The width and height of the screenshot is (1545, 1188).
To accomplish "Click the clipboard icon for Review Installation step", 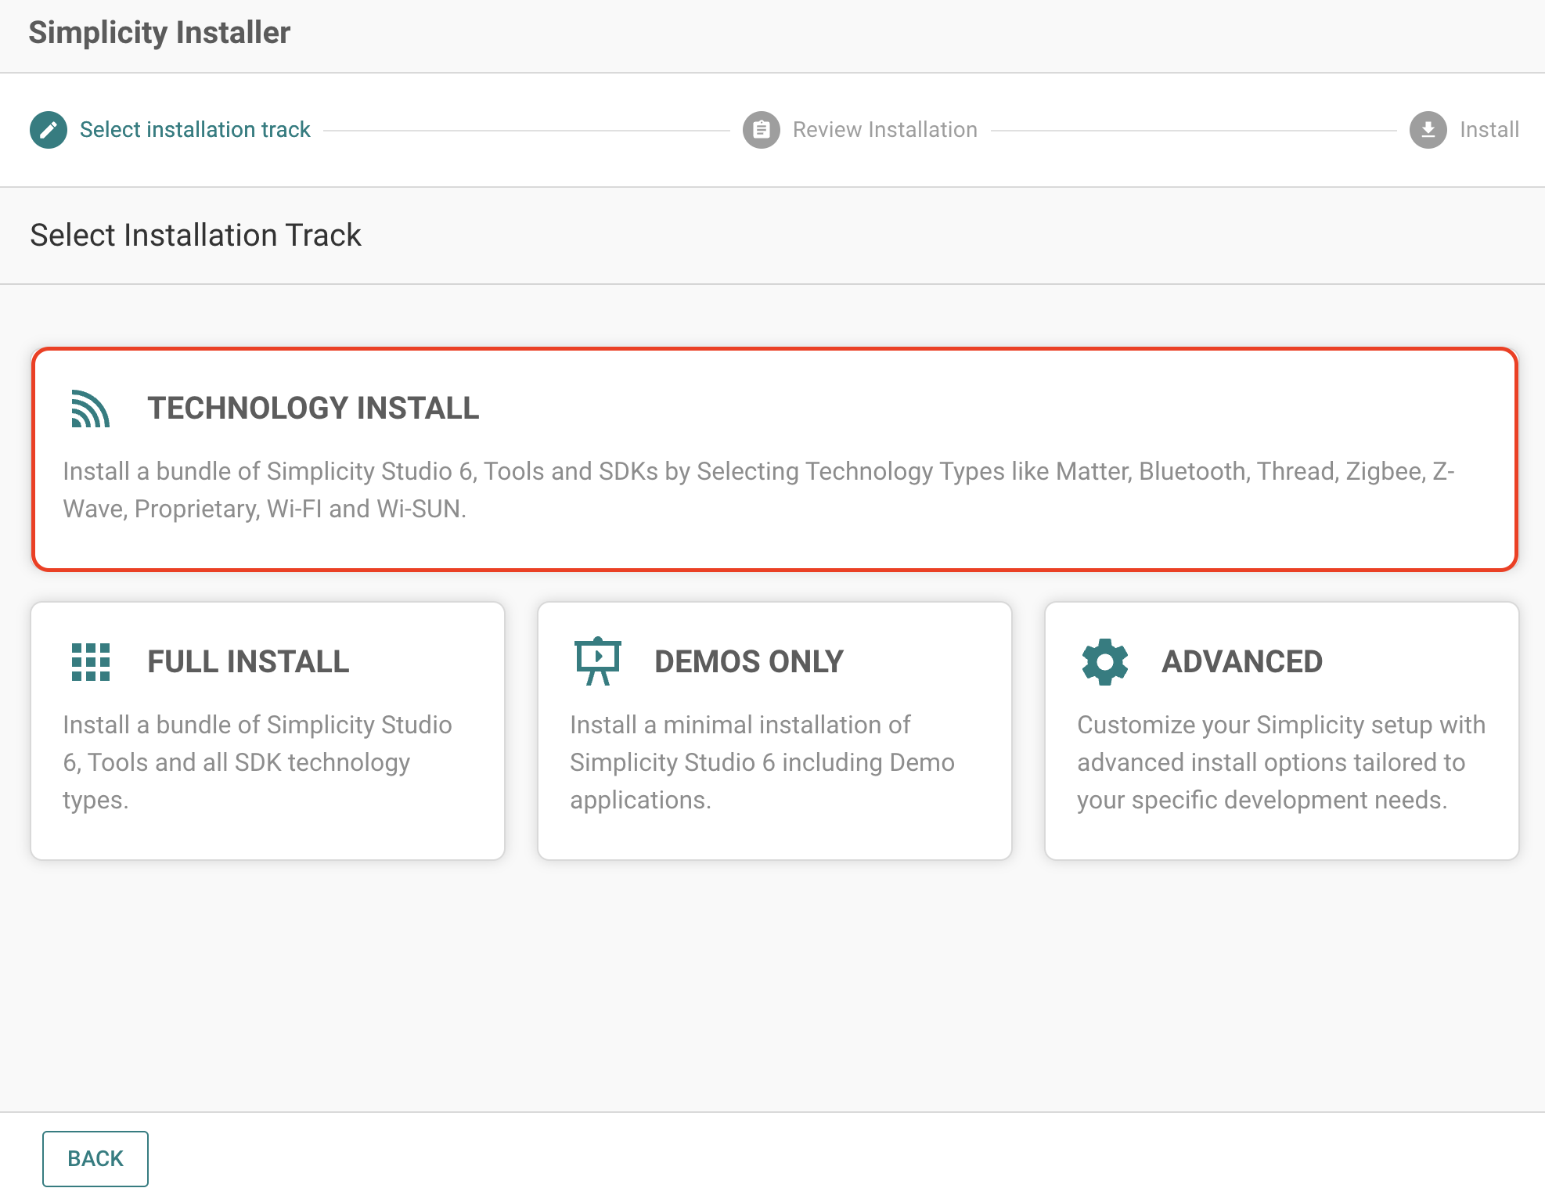I will [x=760, y=129].
